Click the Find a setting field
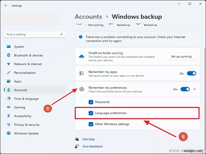 tap(35, 34)
